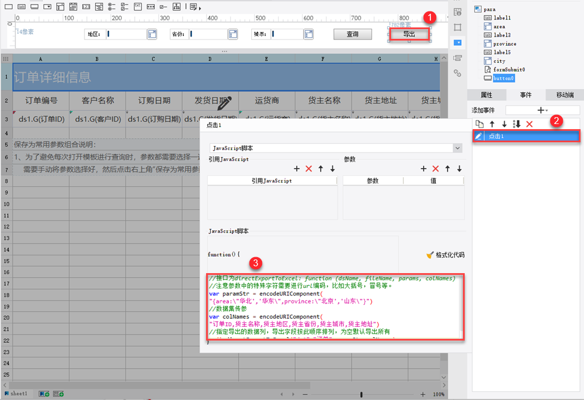Click the 查询 query button
This screenshot has height=400, width=584.
[352, 34]
